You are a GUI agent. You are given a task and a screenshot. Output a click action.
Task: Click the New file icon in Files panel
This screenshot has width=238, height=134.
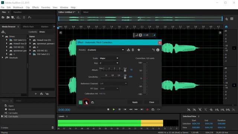click(x=13, y=17)
